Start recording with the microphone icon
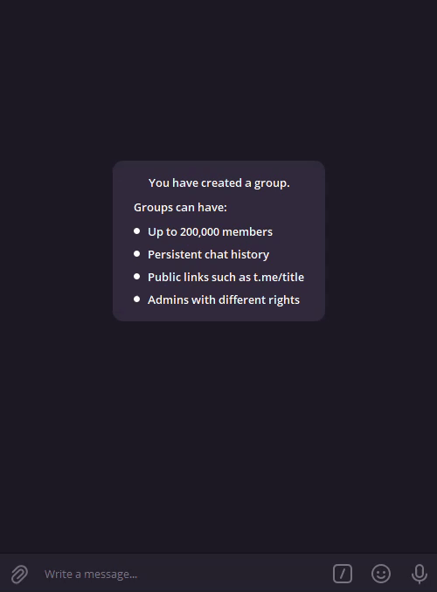 pos(420,574)
